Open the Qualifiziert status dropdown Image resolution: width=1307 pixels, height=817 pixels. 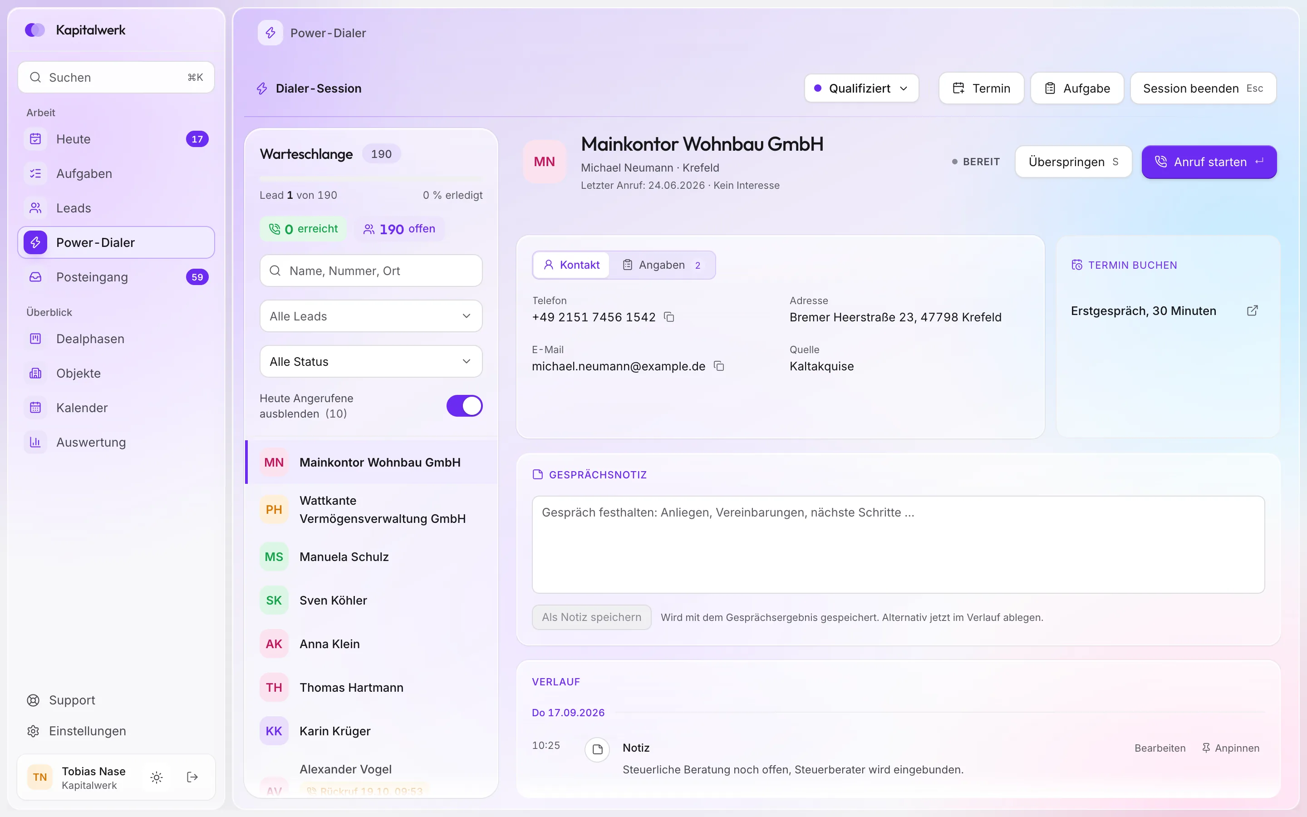tap(861, 88)
